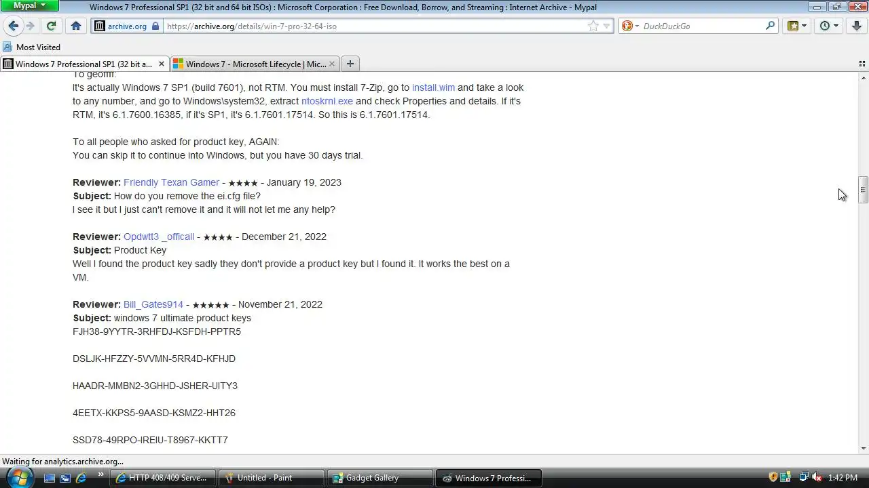Click the vertical scrollbar thumb
This screenshot has height=488, width=869.
click(x=864, y=190)
